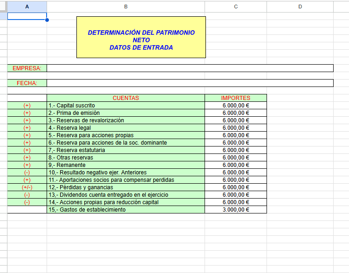Screen dimensions: 349x273
Task: Select the amount cell for Prima de emisión
Action: pos(236,113)
